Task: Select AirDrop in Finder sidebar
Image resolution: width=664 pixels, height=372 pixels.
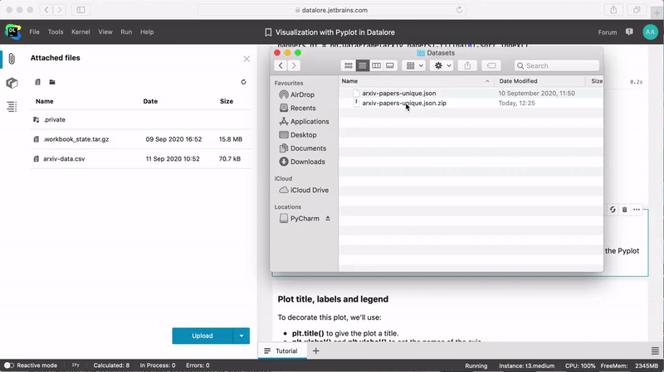Action: click(x=302, y=94)
